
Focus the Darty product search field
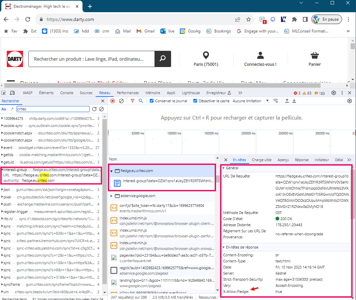point(92,59)
